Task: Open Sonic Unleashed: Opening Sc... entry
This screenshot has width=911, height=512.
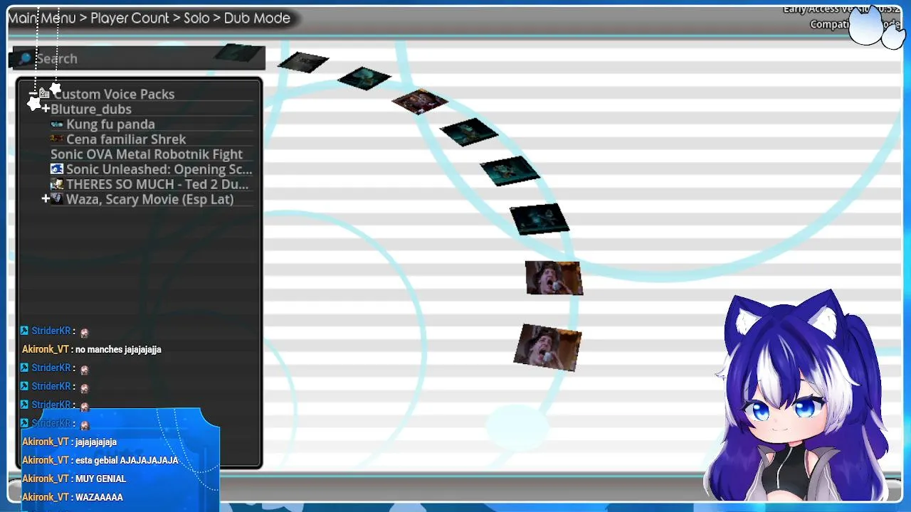Action: pos(159,169)
